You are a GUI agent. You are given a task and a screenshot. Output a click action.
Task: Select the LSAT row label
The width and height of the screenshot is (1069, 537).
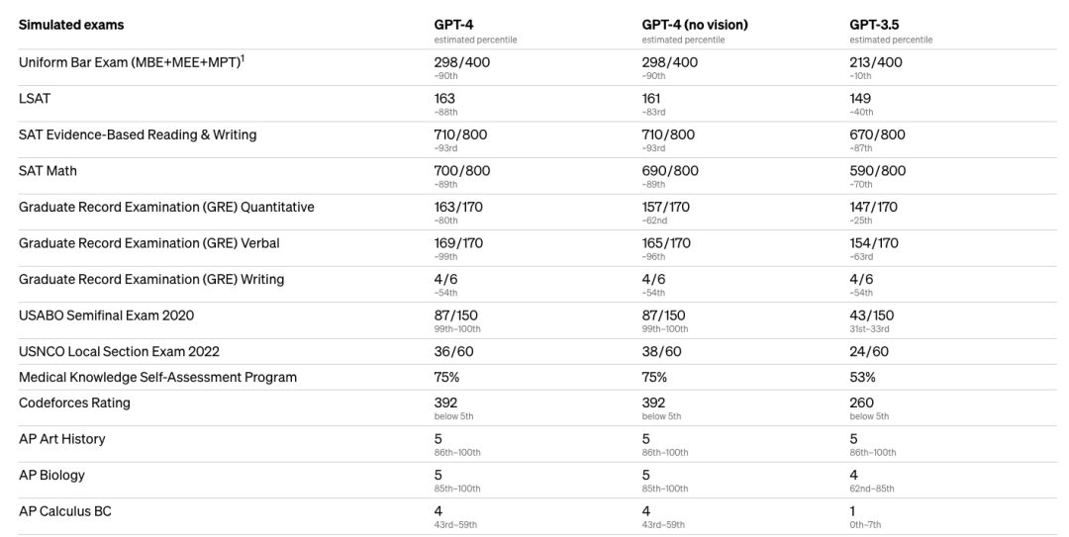point(36,99)
